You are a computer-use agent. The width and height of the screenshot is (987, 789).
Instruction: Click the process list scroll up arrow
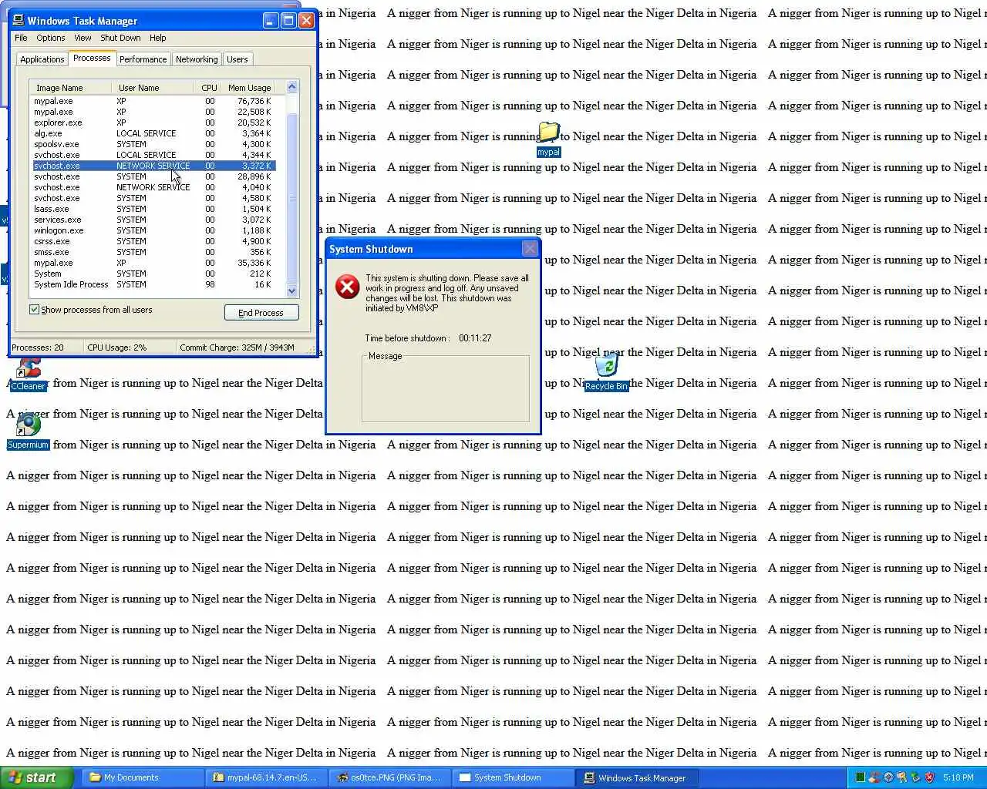coord(291,87)
